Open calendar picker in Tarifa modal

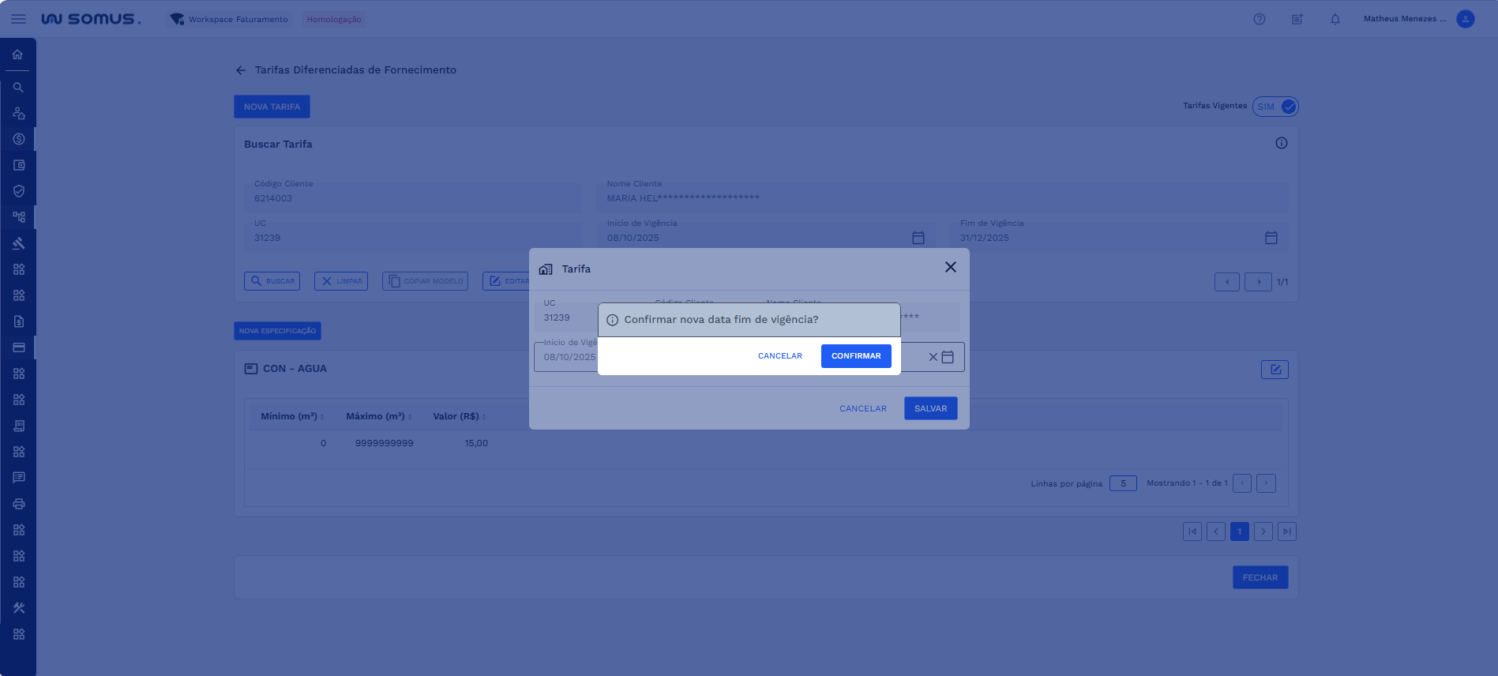tap(948, 357)
